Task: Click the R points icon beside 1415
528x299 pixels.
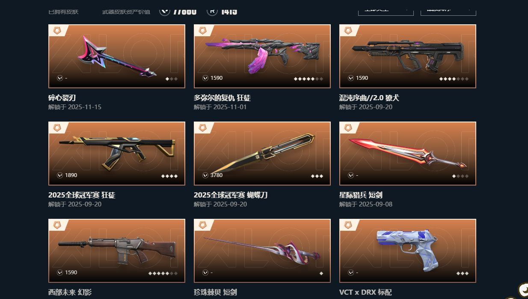Action: (212, 11)
